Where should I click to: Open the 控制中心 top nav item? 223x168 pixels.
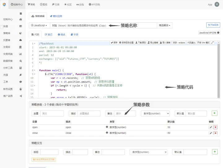(x=17, y=4)
